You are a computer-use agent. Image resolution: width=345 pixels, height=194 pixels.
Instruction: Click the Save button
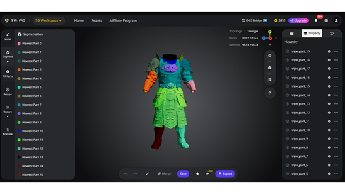point(183,174)
